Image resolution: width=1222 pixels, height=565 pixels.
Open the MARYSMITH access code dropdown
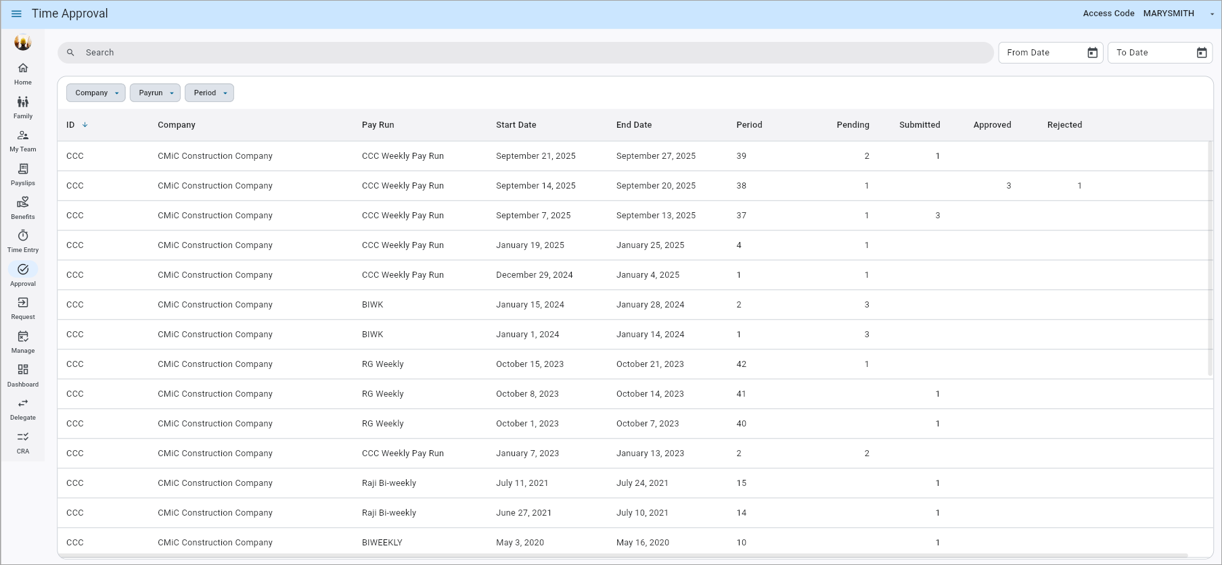point(1211,14)
